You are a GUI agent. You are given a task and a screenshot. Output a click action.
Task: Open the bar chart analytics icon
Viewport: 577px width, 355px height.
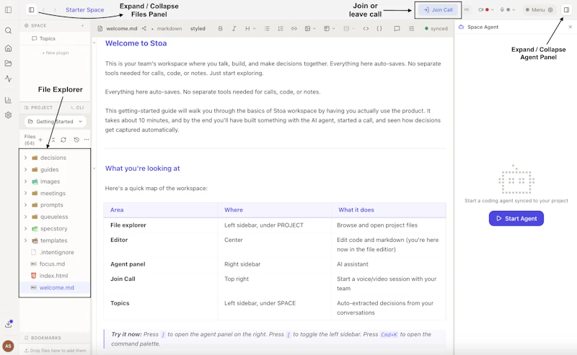[8, 100]
